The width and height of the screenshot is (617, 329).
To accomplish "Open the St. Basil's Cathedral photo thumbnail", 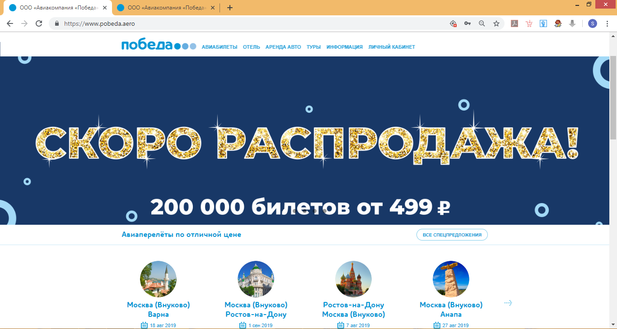I will click(353, 279).
